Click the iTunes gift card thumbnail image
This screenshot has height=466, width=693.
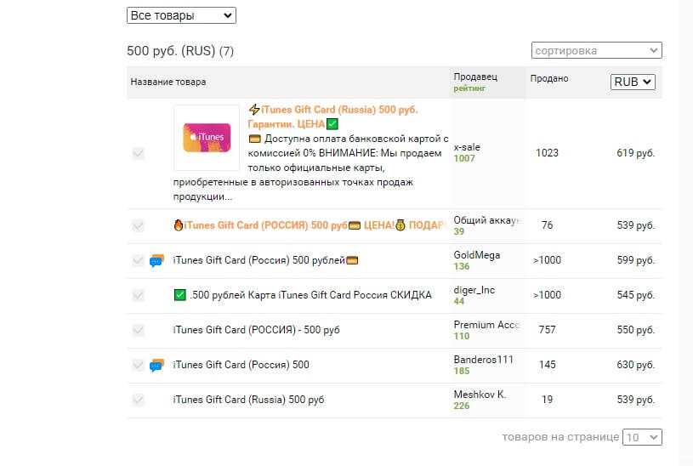pos(207,138)
